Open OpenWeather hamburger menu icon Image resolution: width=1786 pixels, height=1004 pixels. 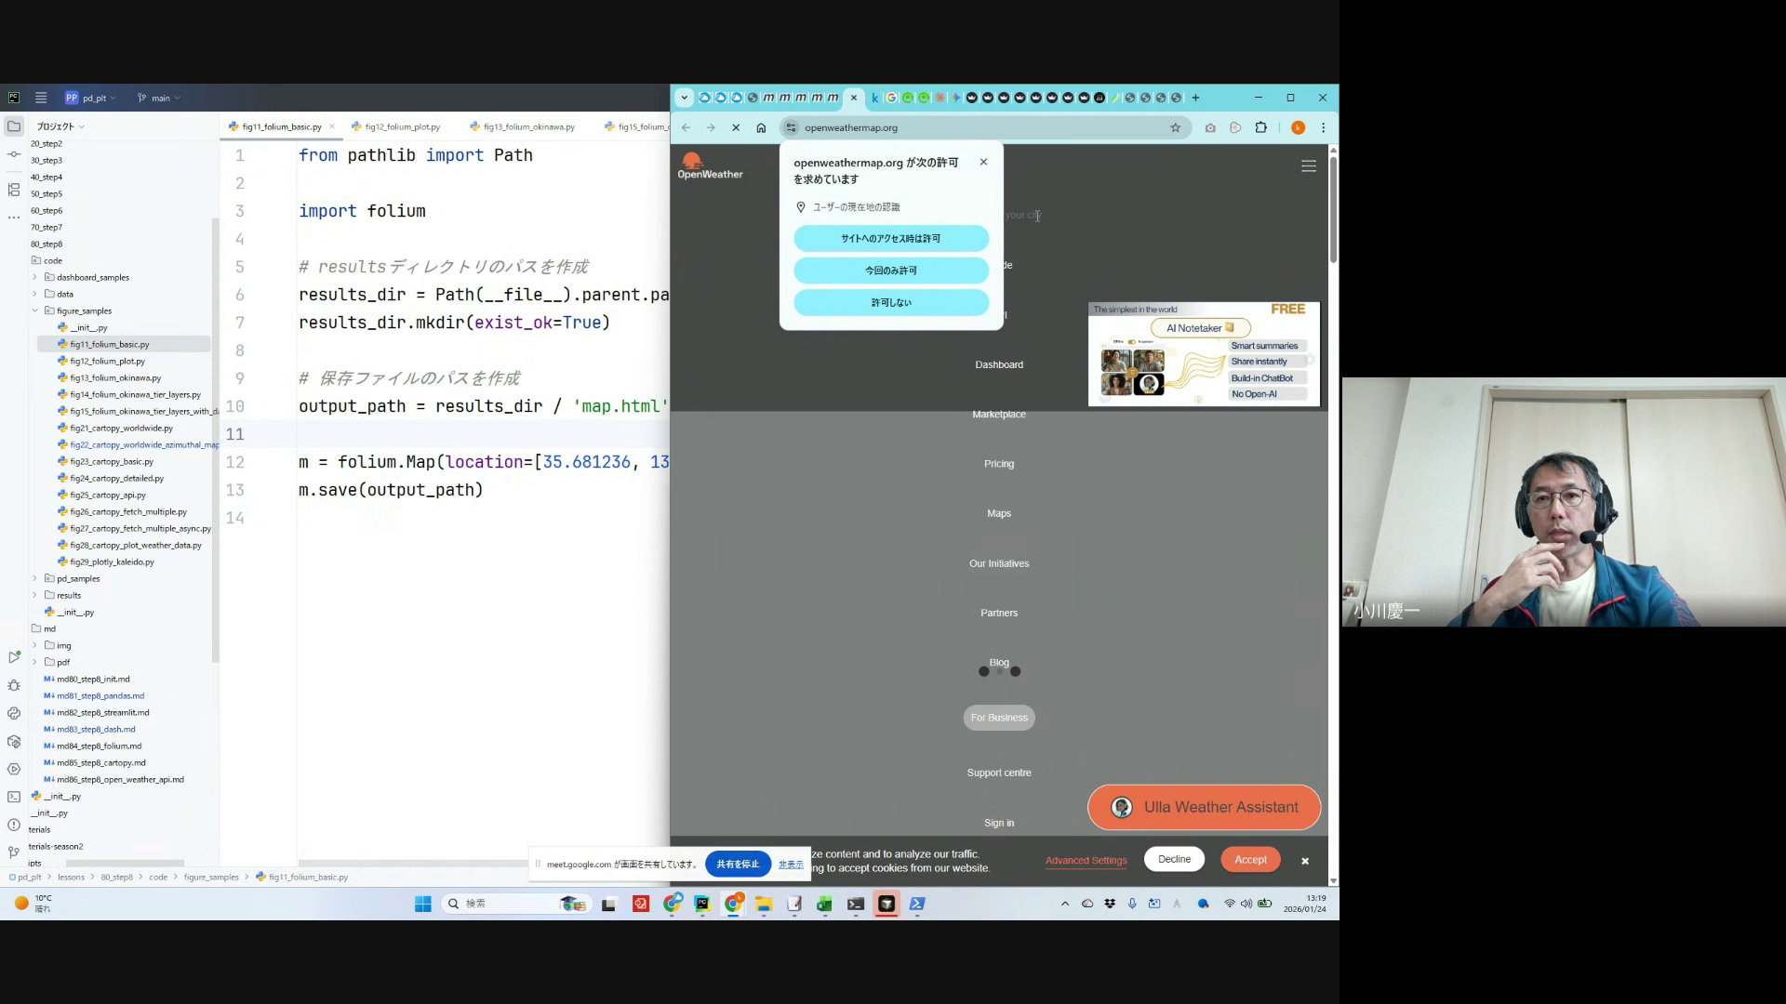click(1308, 166)
